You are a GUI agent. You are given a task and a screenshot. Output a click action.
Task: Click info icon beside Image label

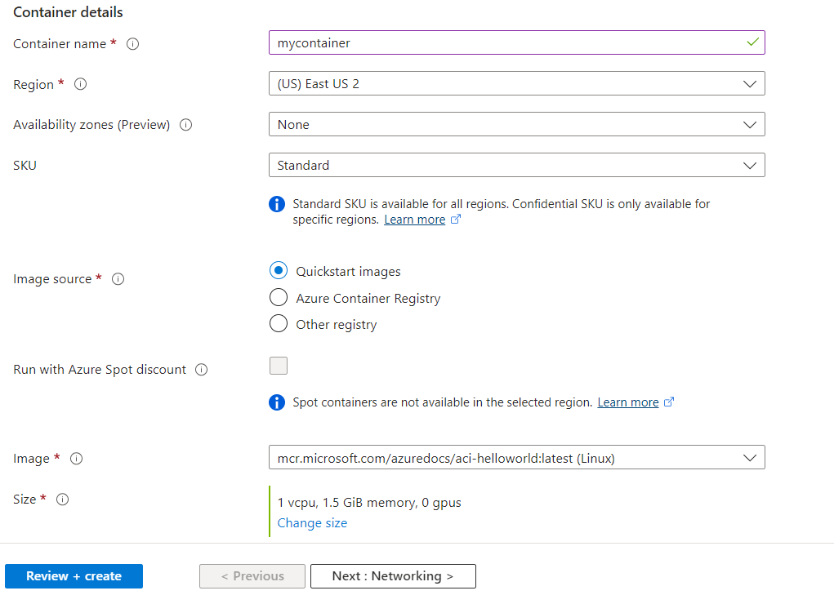click(x=76, y=459)
